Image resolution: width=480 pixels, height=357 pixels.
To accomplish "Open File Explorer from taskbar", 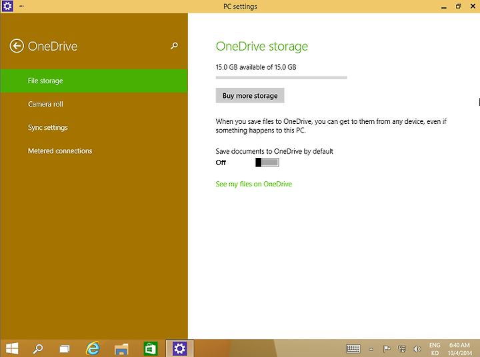I will point(121,349).
